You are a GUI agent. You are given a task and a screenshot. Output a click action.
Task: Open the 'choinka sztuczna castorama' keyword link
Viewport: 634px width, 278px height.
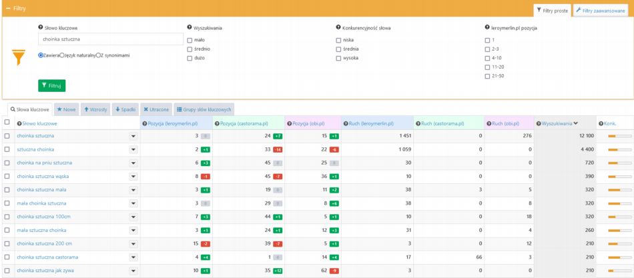pyautogui.click(x=47, y=257)
